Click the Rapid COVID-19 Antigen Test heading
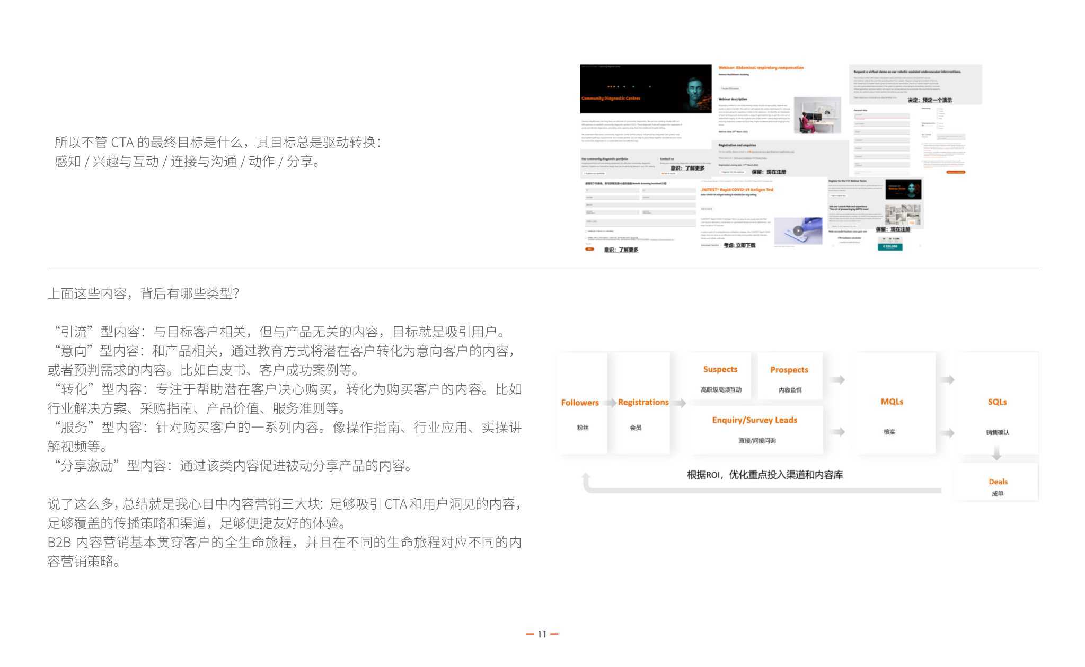 (x=737, y=189)
